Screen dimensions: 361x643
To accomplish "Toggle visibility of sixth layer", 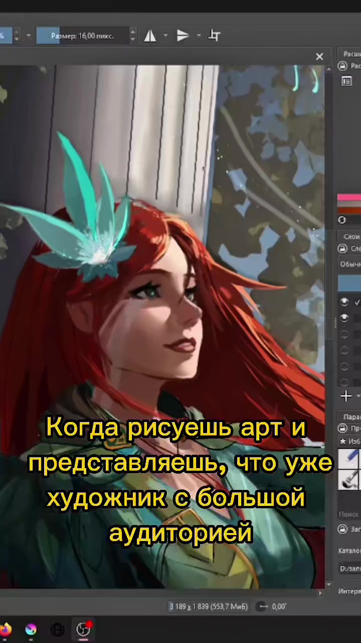I will pyautogui.click(x=344, y=381).
